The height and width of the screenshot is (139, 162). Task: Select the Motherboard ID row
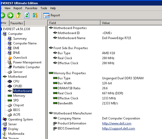point(105,33)
